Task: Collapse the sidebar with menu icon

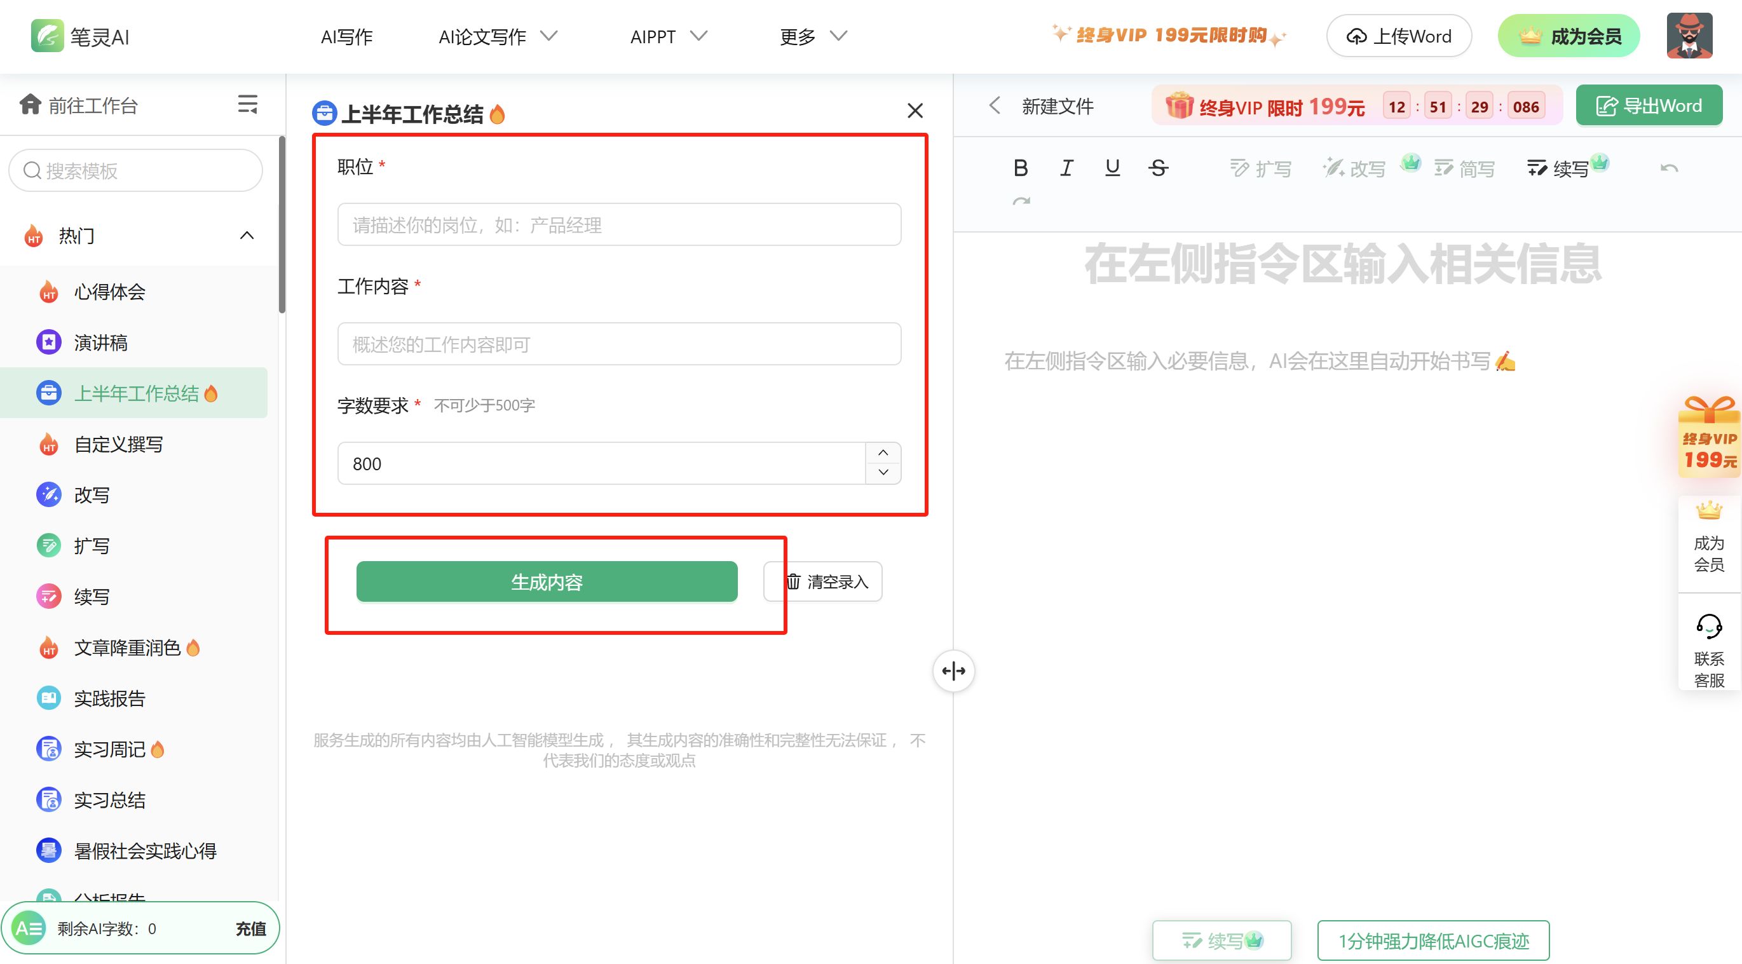Action: click(247, 105)
